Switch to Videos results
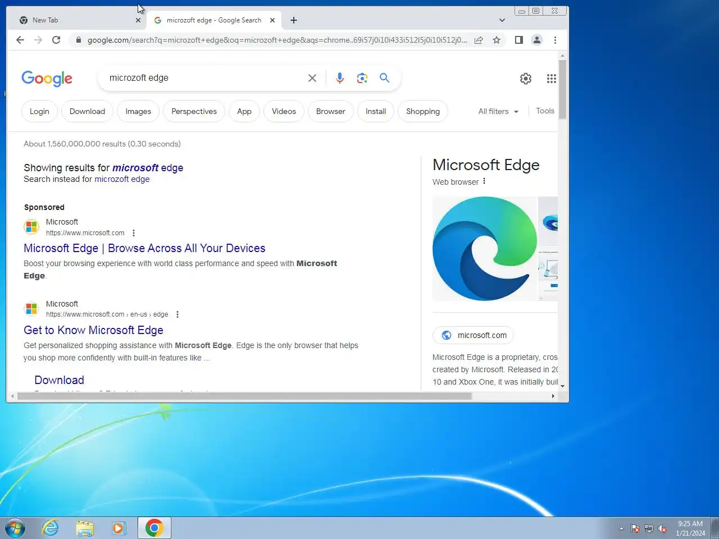 click(x=284, y=111)
